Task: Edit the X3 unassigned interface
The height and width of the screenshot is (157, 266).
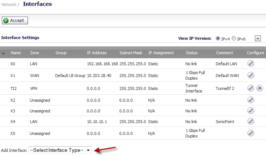Action: pyautogui.click(x=250, y=111)
